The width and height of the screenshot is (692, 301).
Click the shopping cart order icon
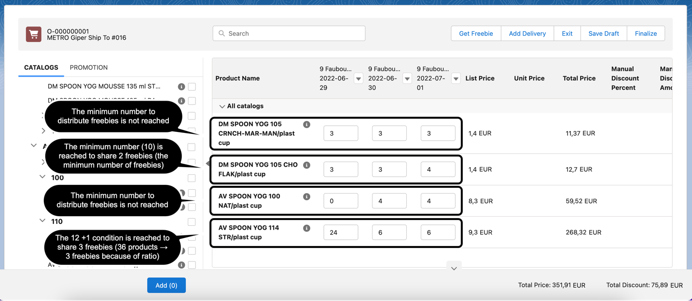[x=33, y=34]
